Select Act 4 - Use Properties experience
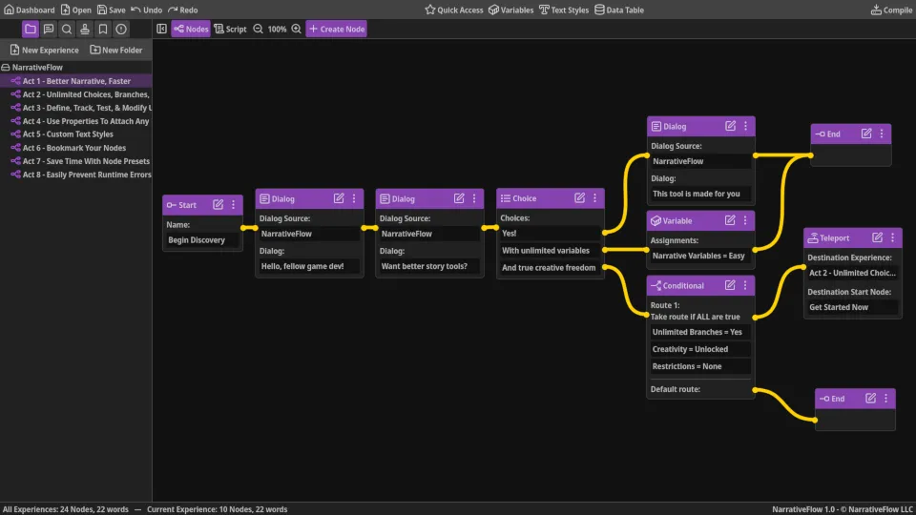This screenshot has height=515, width=916. 76,121
